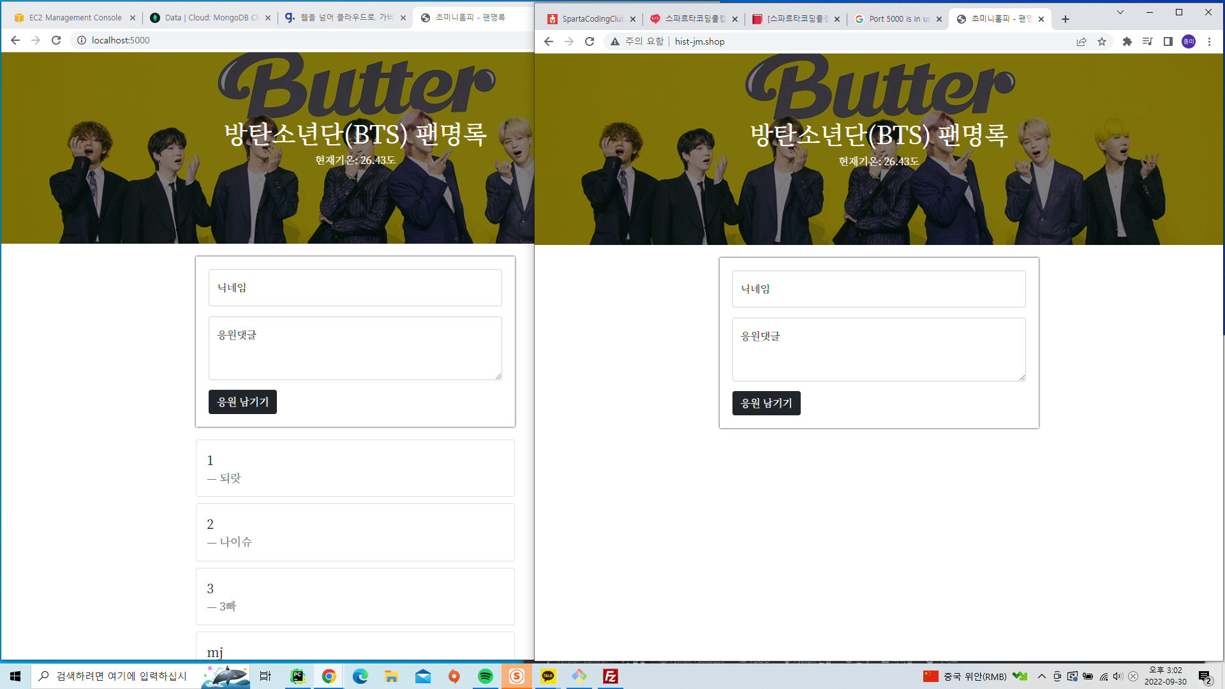Screen dimensions: 1225x689
Task: Open media controls icon in Chrome toolbar
Action: pyautogui.click(x=1148, y=41)
